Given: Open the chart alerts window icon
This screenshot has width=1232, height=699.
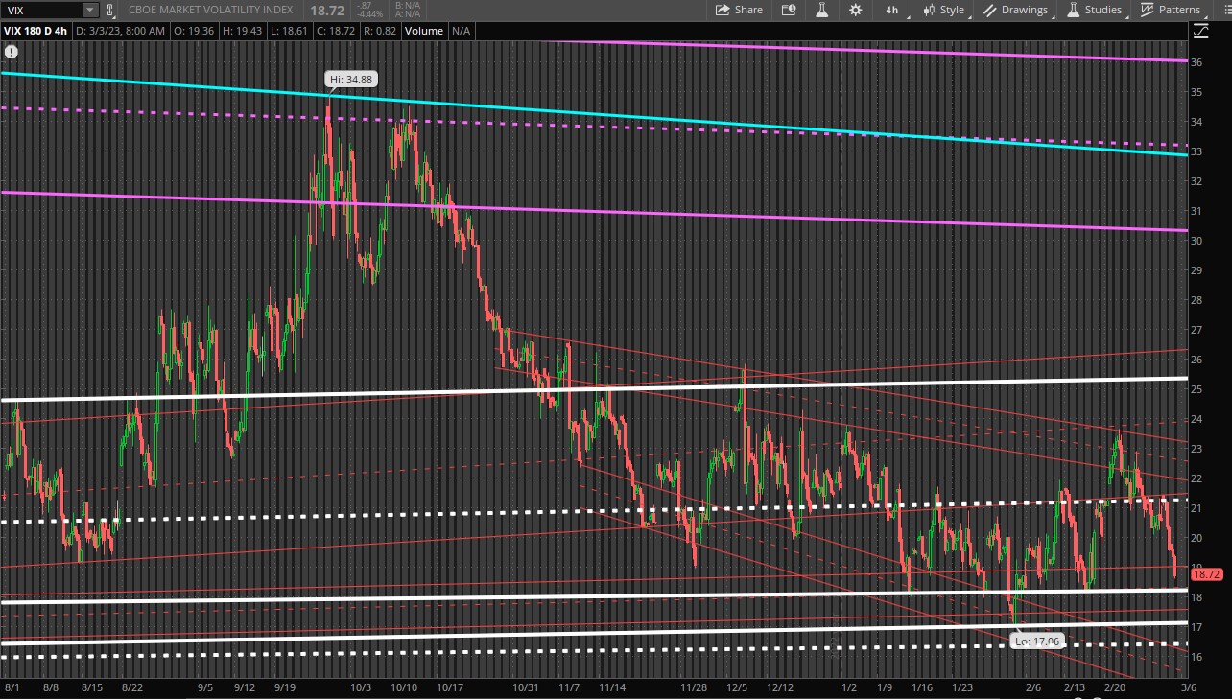Looking at the screenshot, I should click(x=788, y=10).
